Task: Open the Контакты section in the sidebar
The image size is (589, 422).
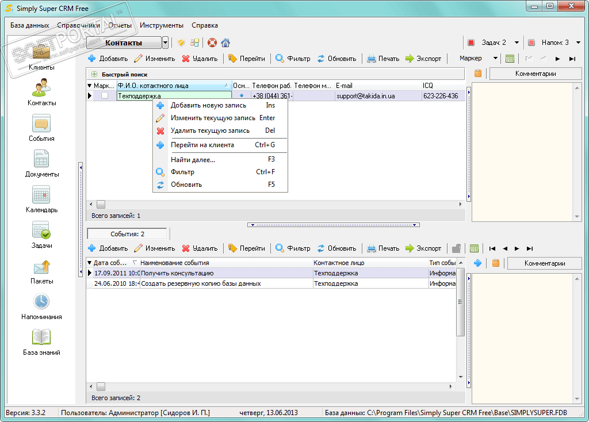Action: [41, 93]
